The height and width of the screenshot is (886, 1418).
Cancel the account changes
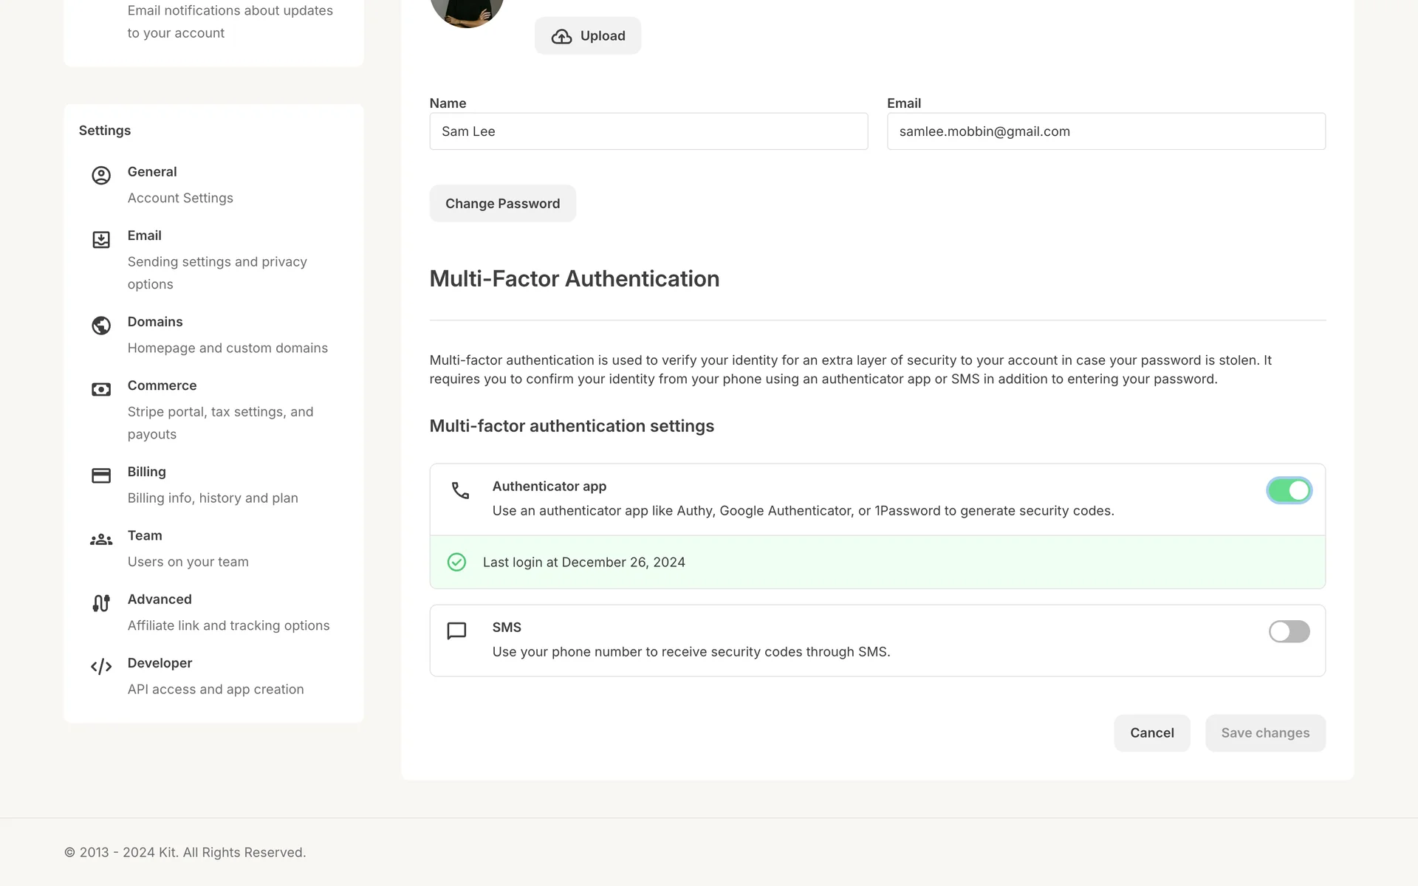(1151, 733)
